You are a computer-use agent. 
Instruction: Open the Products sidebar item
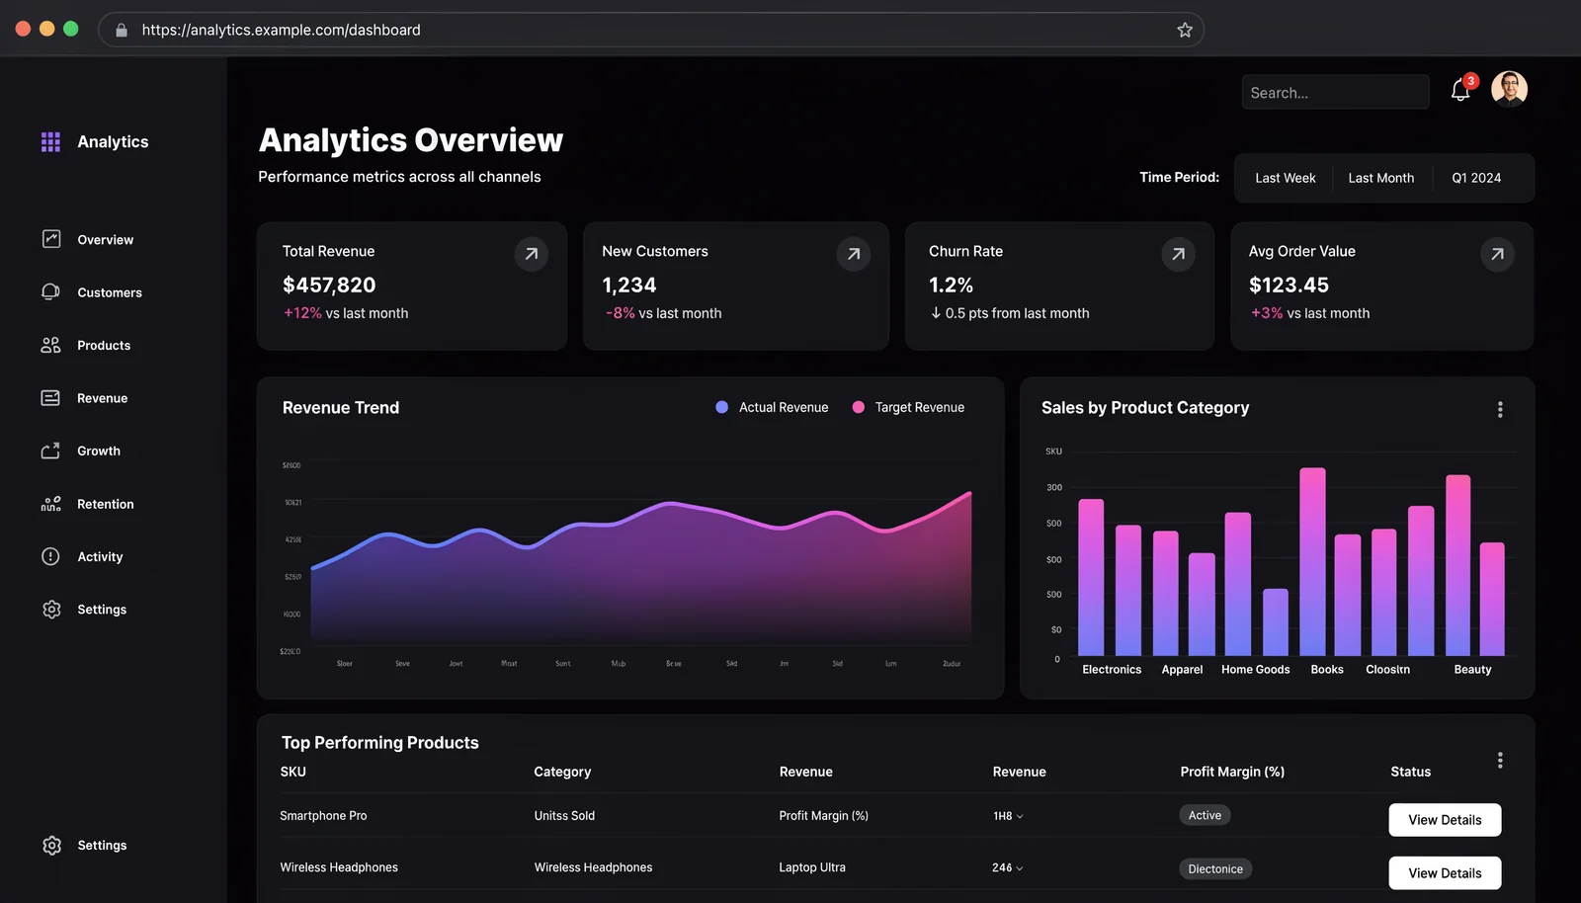click(x=104, y=346)
